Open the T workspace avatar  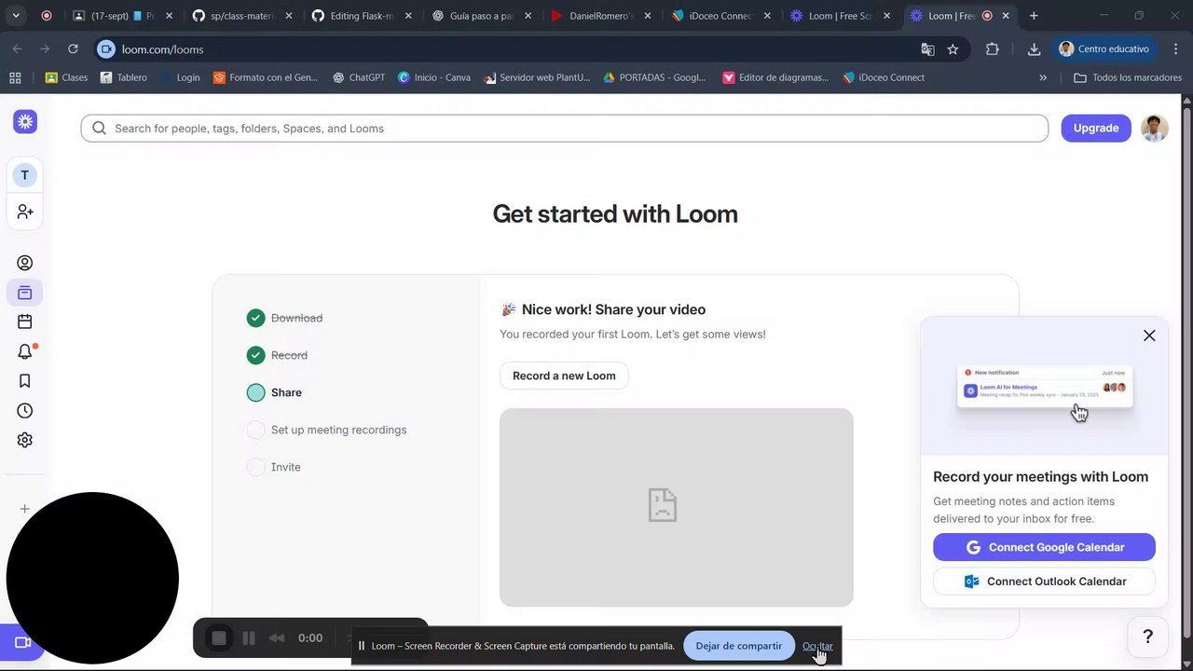(x=25, y=175)
